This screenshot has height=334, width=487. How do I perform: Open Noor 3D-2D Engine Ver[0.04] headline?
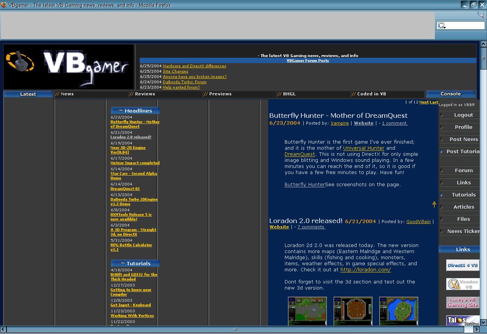[x=128, y=150]
